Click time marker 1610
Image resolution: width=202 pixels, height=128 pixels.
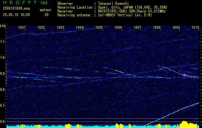pyautogui.click(x=195, y=27)
